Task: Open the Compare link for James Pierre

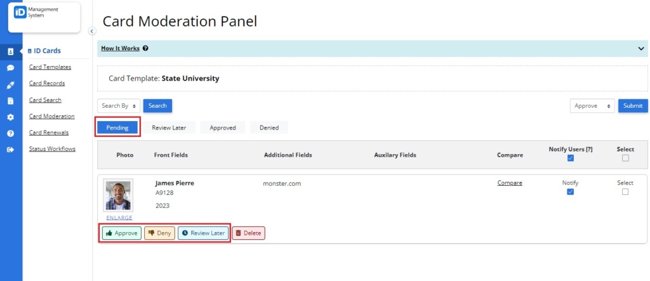Action: tap(510, 183)
